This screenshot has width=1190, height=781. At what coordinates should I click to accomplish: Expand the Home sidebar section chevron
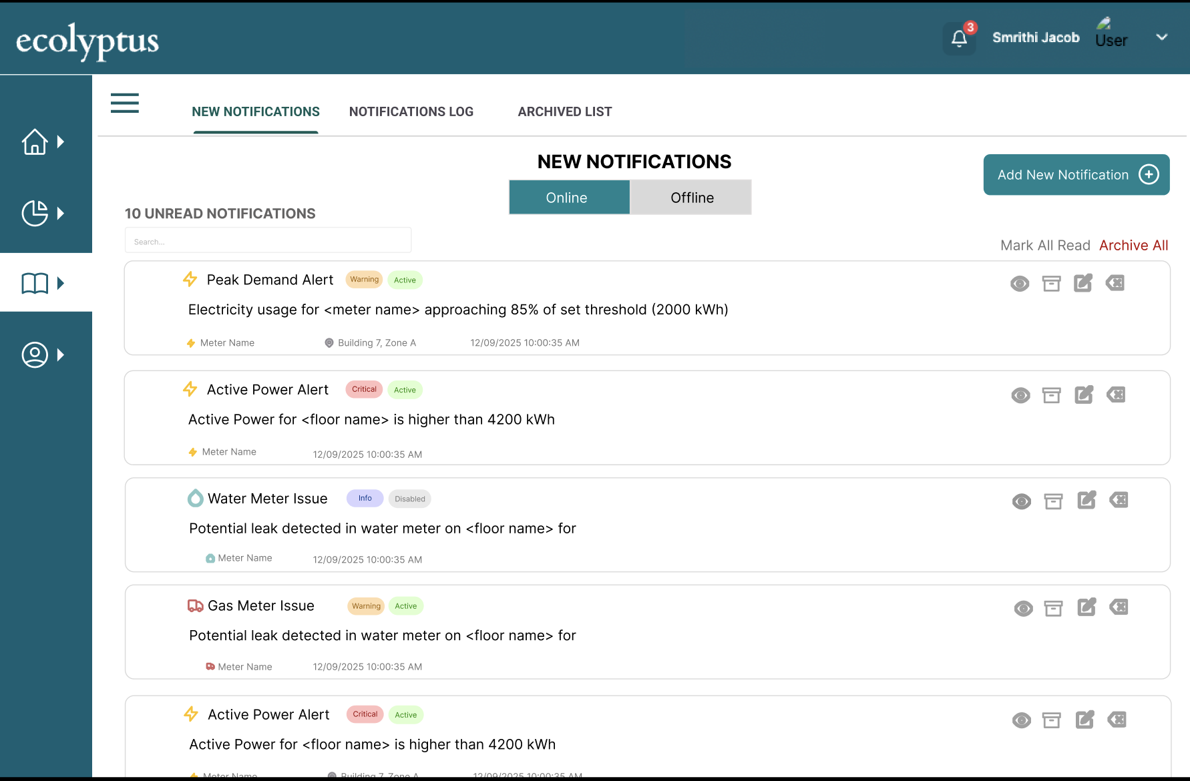(61, 142)
